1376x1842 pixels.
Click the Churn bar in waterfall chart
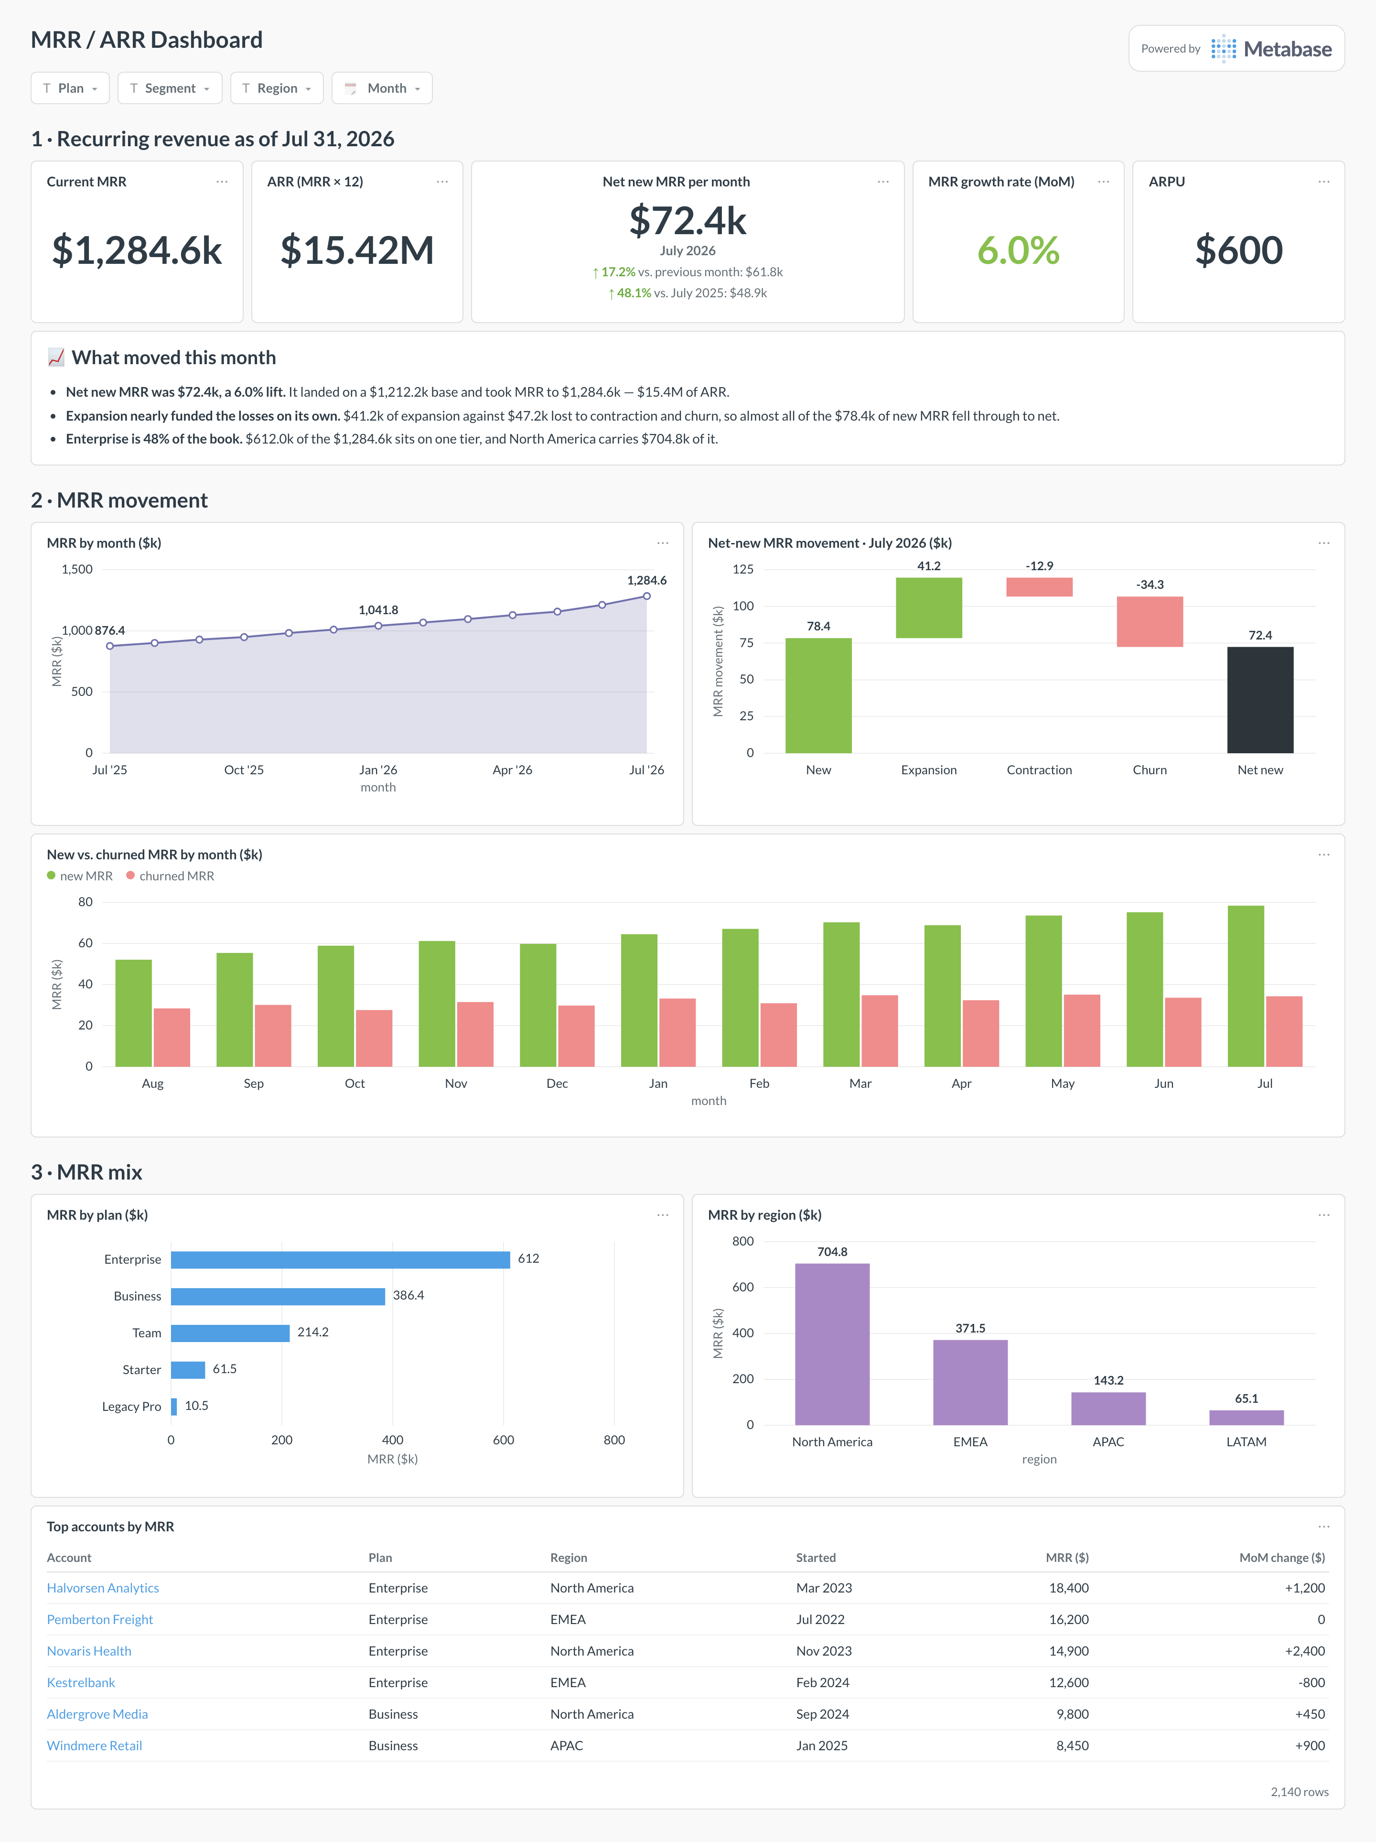[1150, 621]
